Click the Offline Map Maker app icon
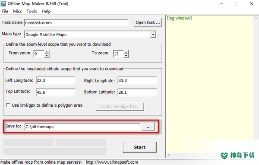 click(x=3, y=3)
